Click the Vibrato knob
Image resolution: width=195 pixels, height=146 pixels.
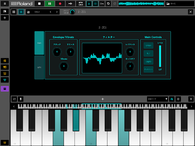[x=64, y=66]
